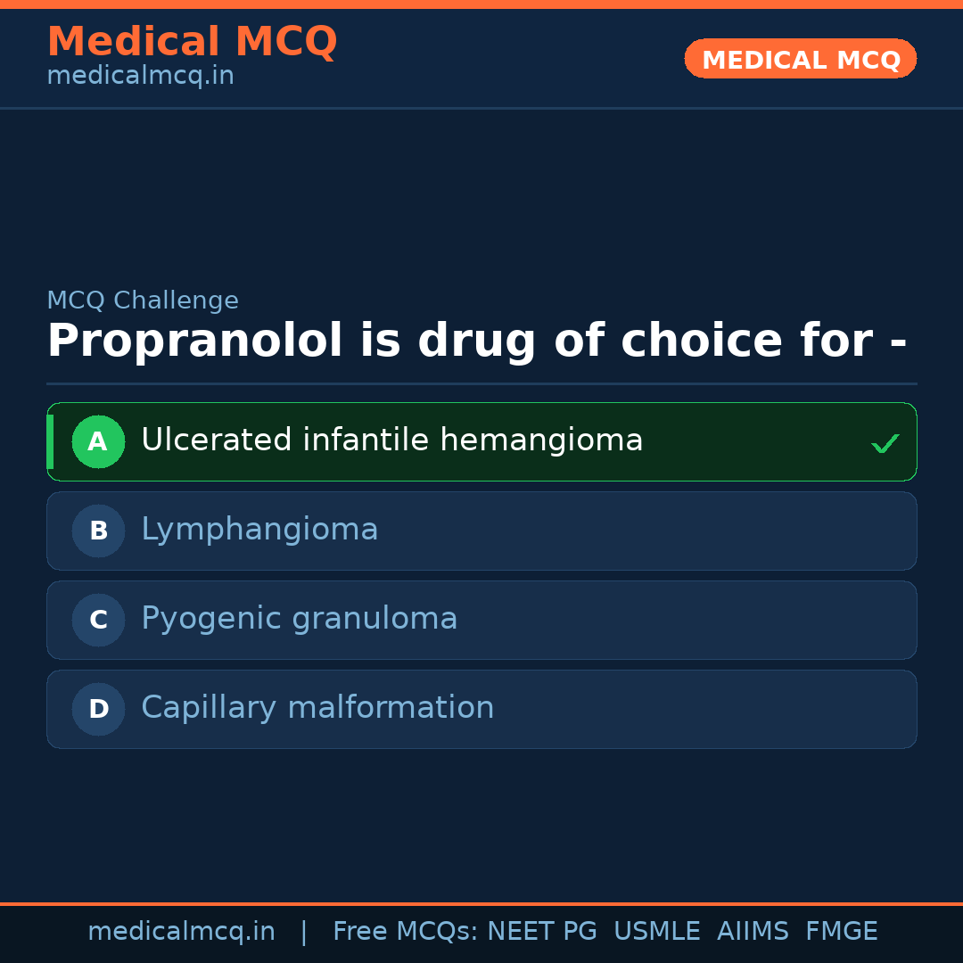Click the orange MEDICAL MCQ badge
The width and height of the screenshot is (963, 963).
(x=801, y=60)
